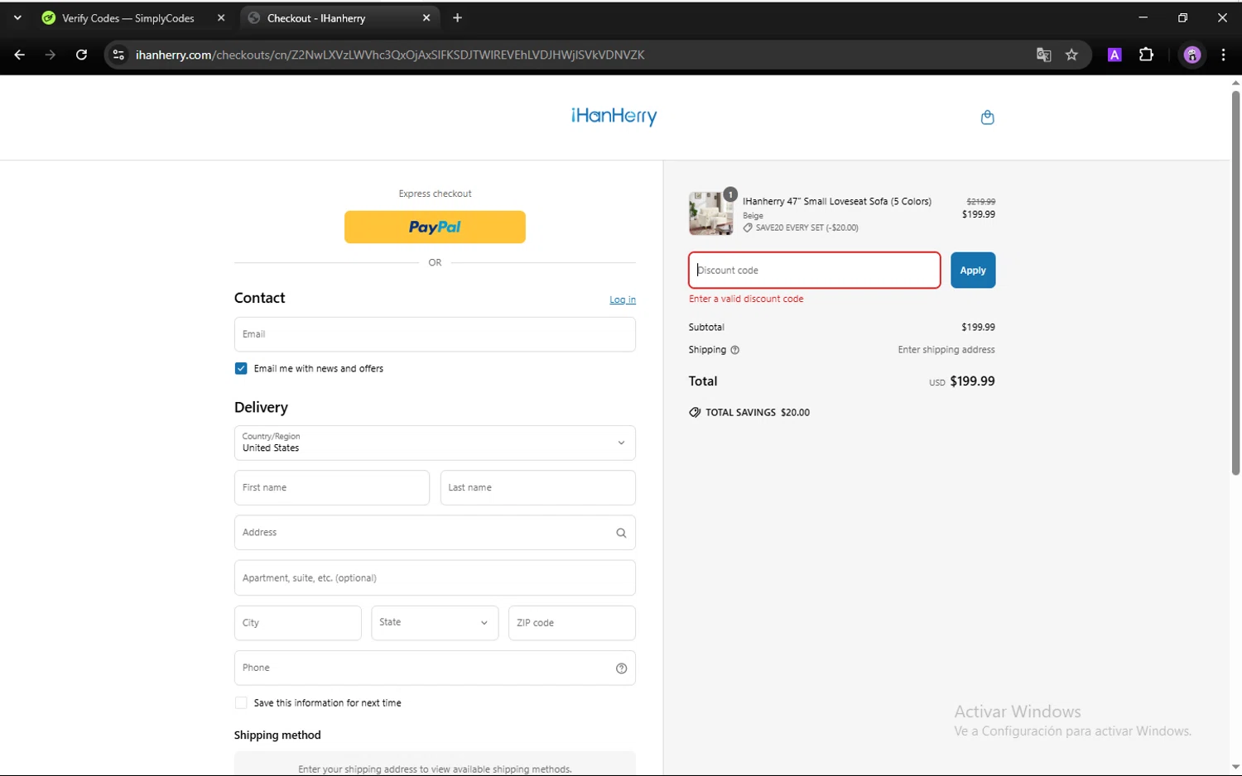Open the purple A extension icon
This screenshot has height=776, width=1242.
(x=1114, y=55)
